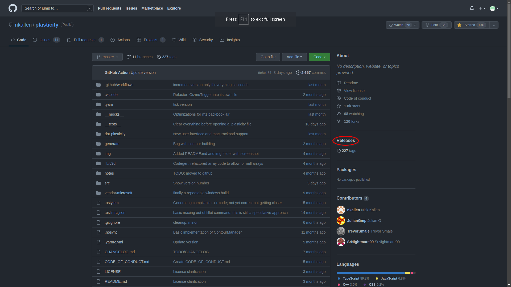511x287 pixels.
Task: Click the TypeScript languages bar segment
Action: click(370, 273)
